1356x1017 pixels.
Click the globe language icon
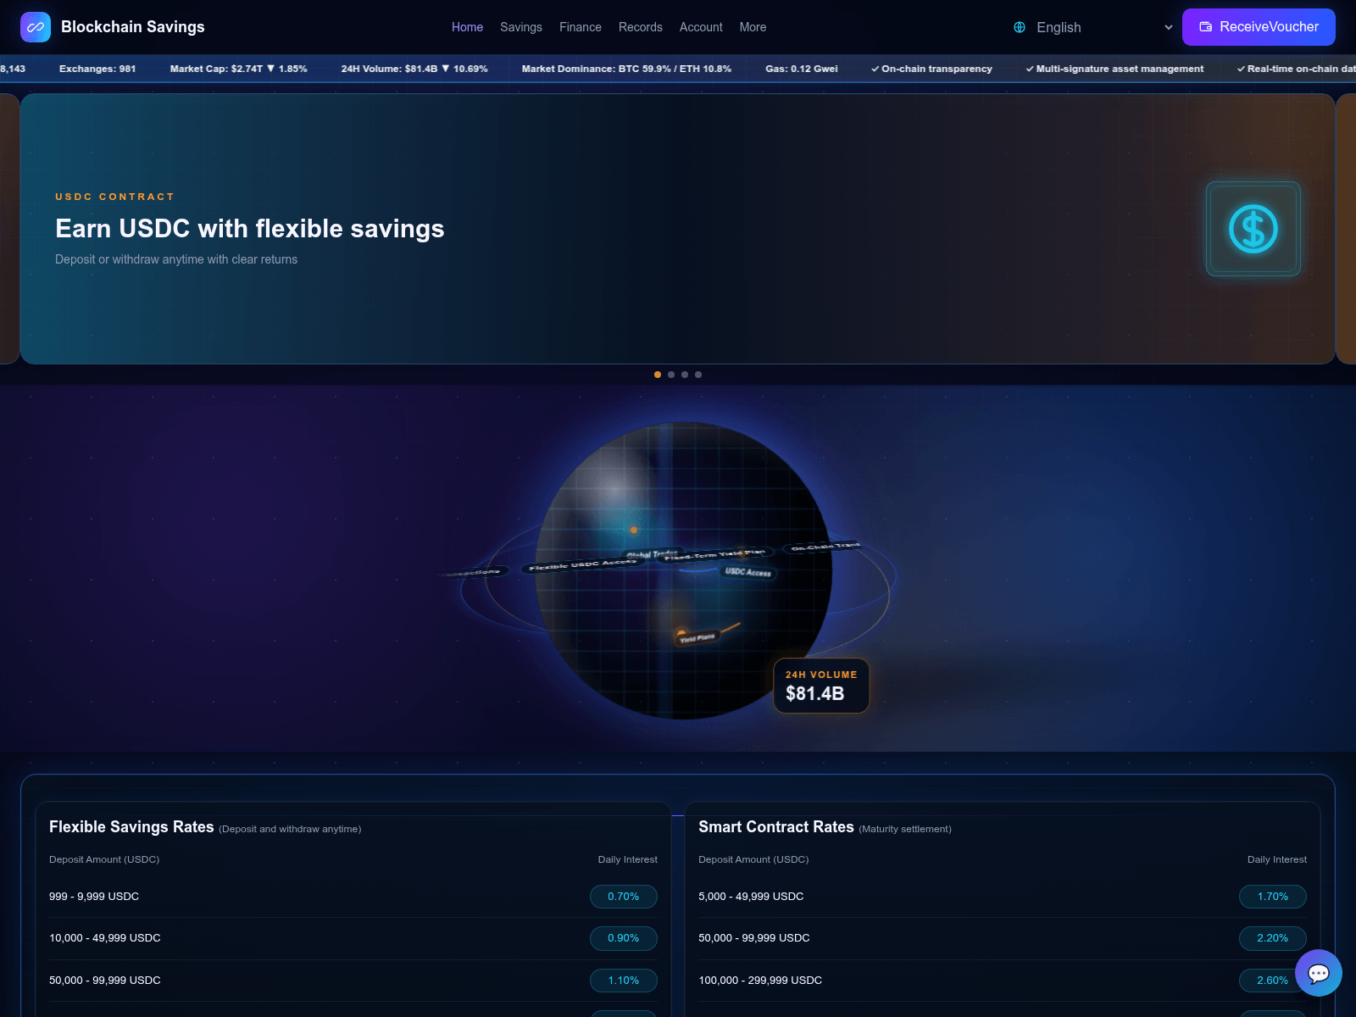tap(1020, 27)
